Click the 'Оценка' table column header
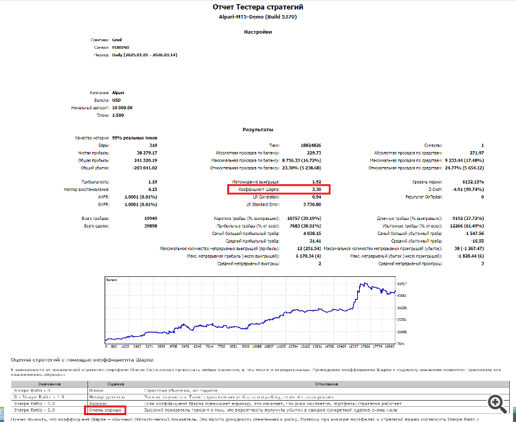The image size is (516, 422). [116, 384]
